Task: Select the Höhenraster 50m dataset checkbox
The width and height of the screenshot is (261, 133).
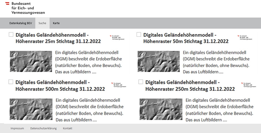Action: [139, 35]
